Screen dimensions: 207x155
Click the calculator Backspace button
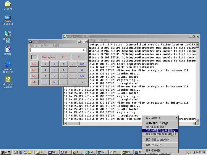point(48,57)
